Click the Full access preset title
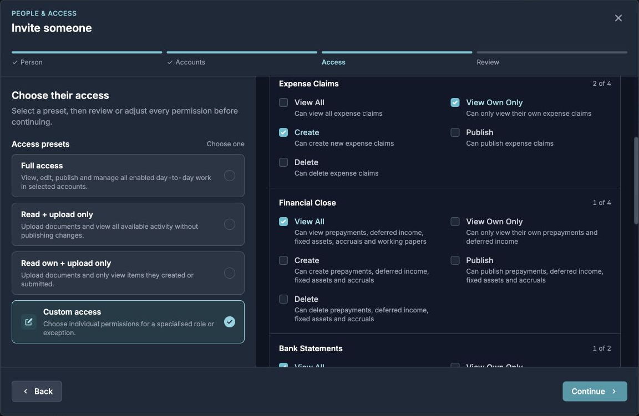Image resolution: width=639 pixels, height=416 pixels. (x=42, y=166)
